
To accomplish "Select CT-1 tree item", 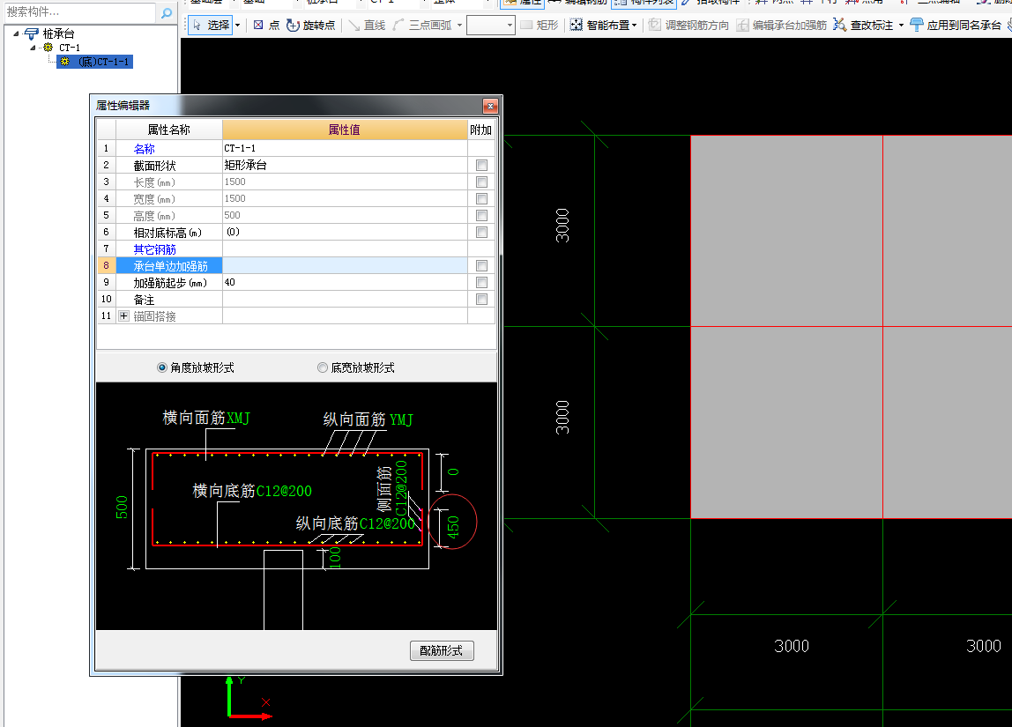I will [70, 48].
